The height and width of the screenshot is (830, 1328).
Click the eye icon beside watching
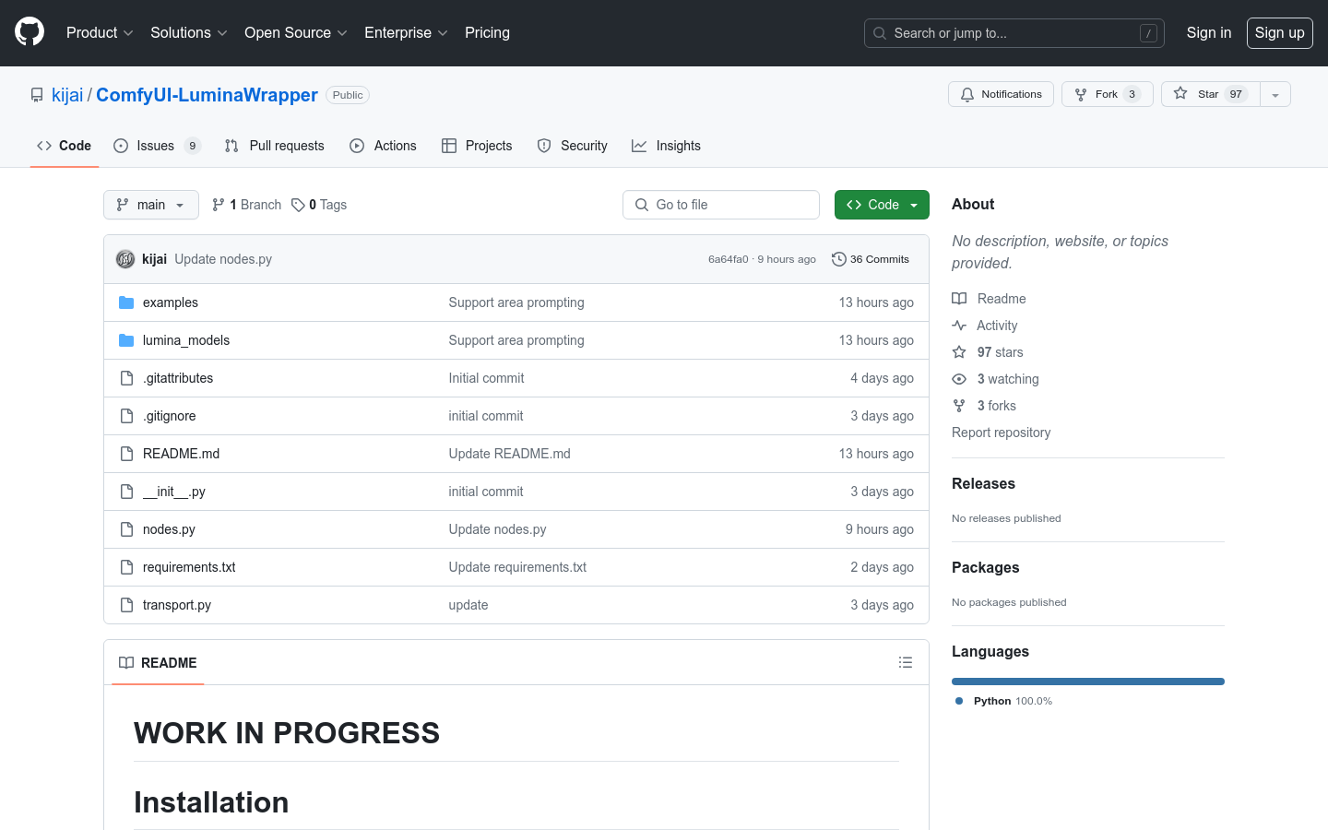tap(959, 379)
